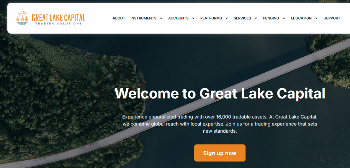Open the Services menu item
This screenshot has height=168, width=350.
pos(242,18)
